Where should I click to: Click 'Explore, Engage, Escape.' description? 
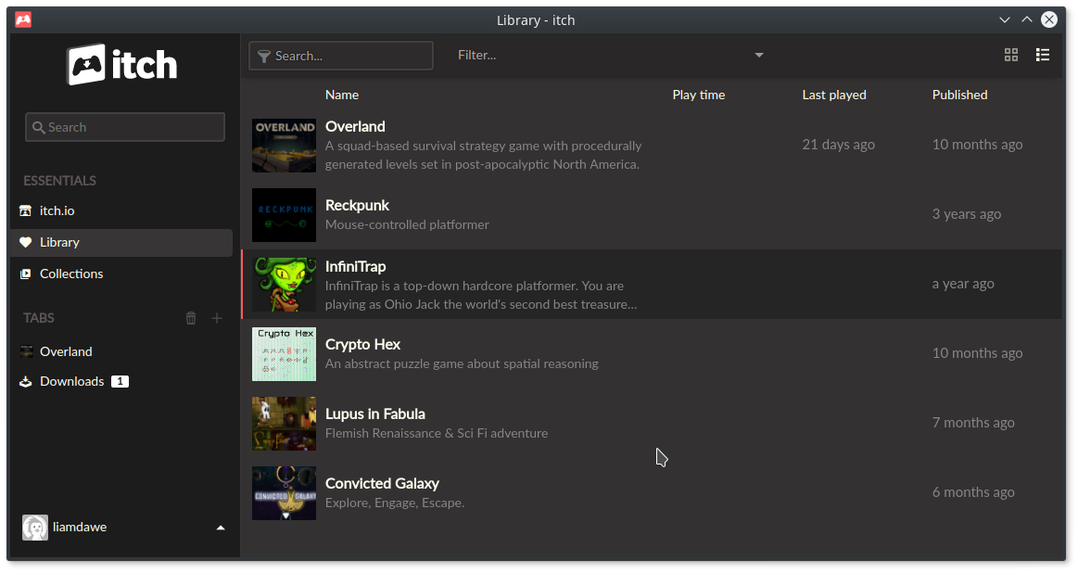click(x=395, y=503)
